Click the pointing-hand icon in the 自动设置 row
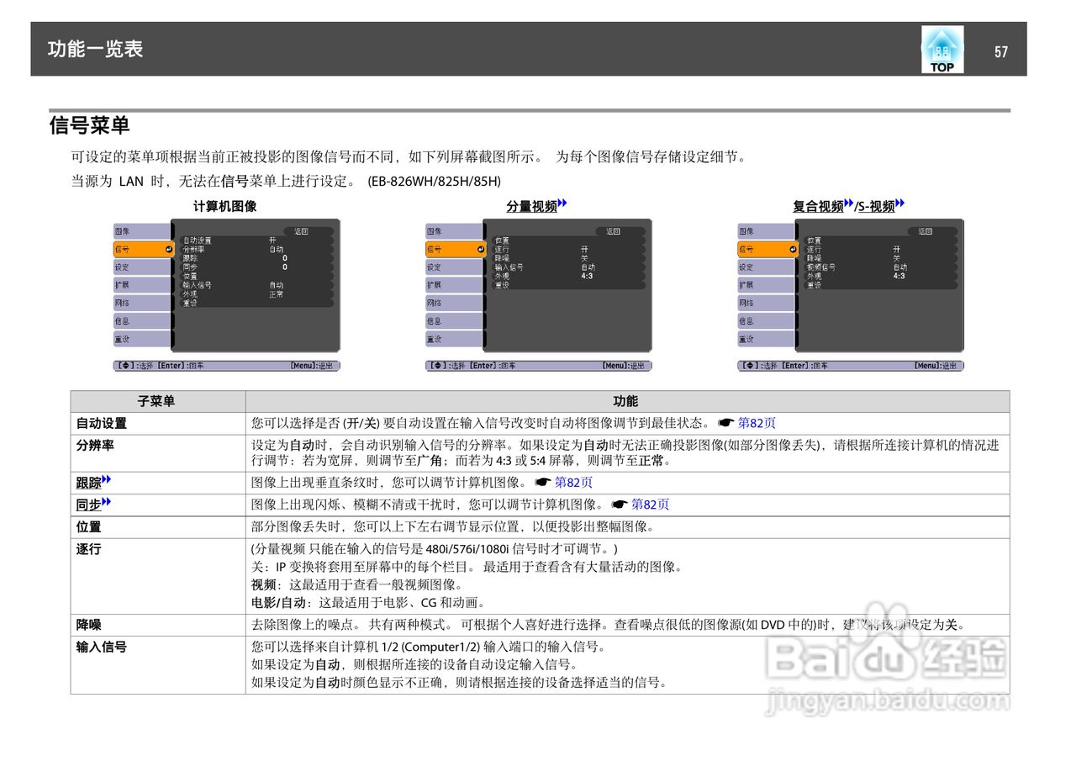The image size is (1076, 761). pos(726,423)
